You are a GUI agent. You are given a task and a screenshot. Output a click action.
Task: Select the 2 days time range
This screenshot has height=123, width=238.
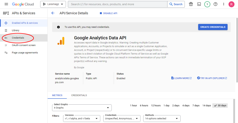click(x=176, y=106)
